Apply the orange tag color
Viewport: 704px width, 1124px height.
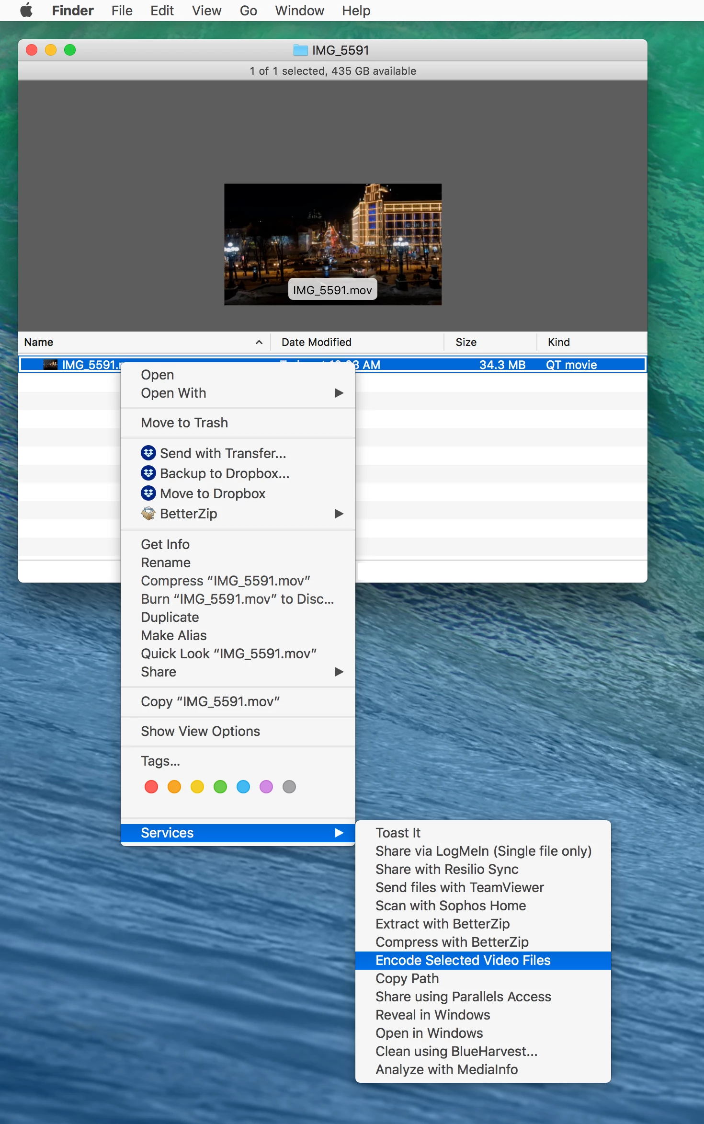coord(174,787)
